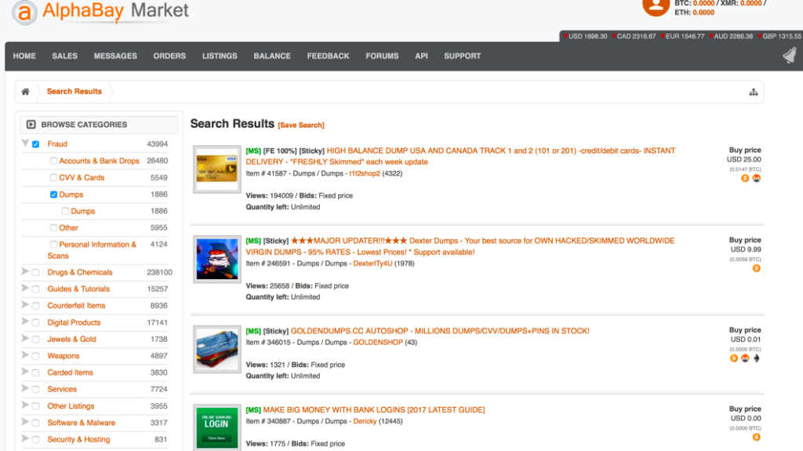Click Ethereum icon on USD 0.01 listing
The image size is (803, 451).
[757, 358]
